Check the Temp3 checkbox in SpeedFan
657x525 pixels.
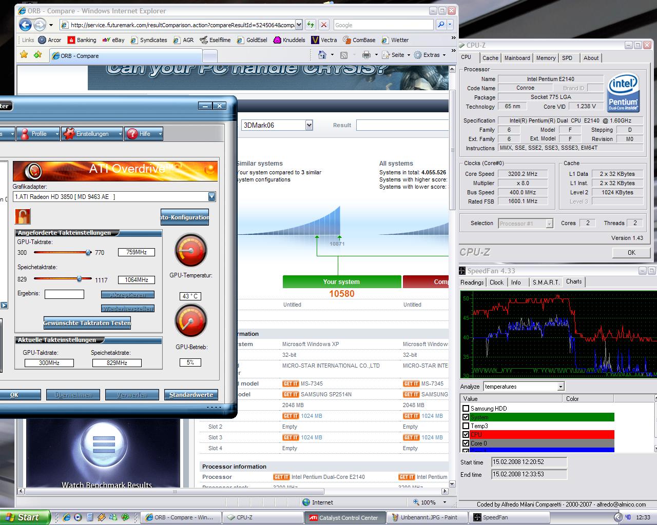tap(466, 426)
